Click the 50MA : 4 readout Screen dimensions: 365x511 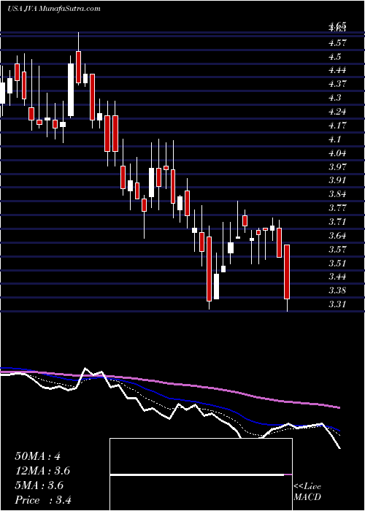point(37,456)
